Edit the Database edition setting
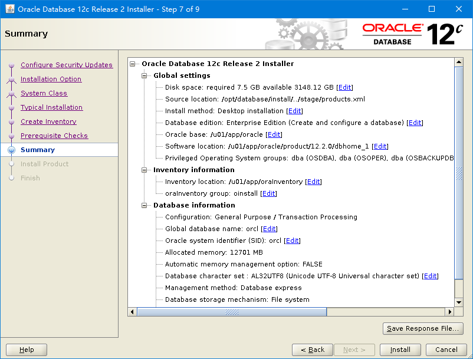This screenshot has width=473, height=359. [415, 123]
